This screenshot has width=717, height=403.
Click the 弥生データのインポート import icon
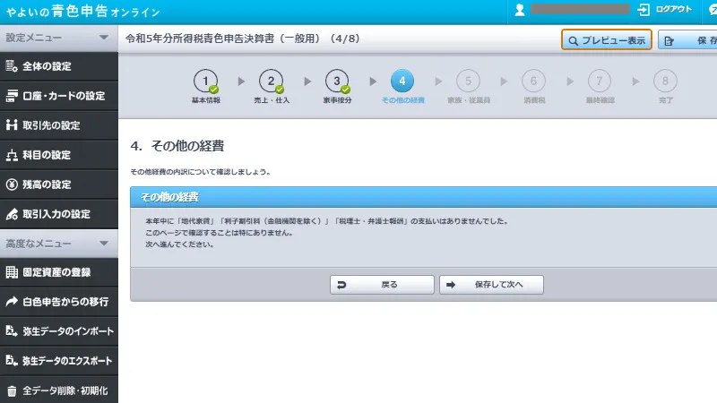pyautogui.click(x=12, y=330)
